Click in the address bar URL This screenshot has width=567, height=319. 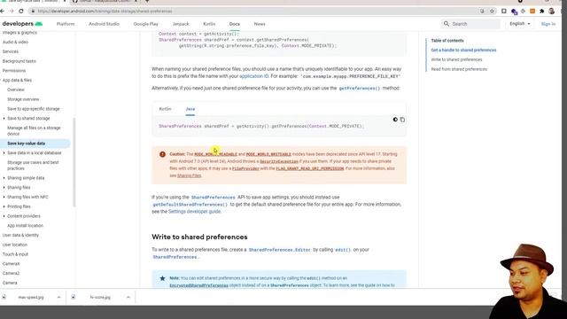click(105, 12)
